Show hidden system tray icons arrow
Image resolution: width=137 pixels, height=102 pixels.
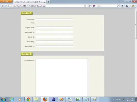(x=114, y=99)
